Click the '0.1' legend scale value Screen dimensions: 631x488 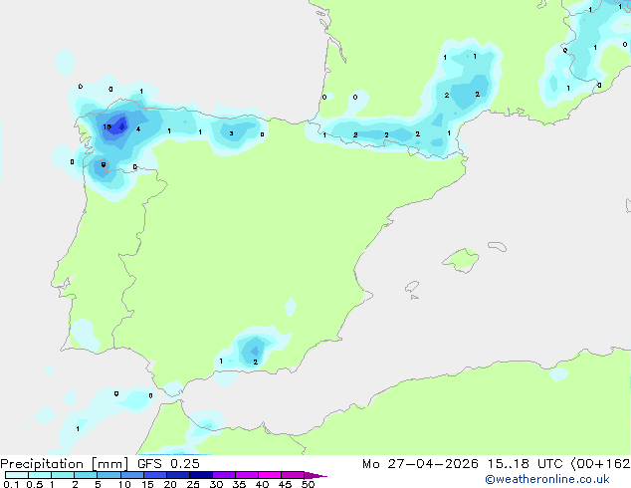pyautogui.click(x=11, y=484)
